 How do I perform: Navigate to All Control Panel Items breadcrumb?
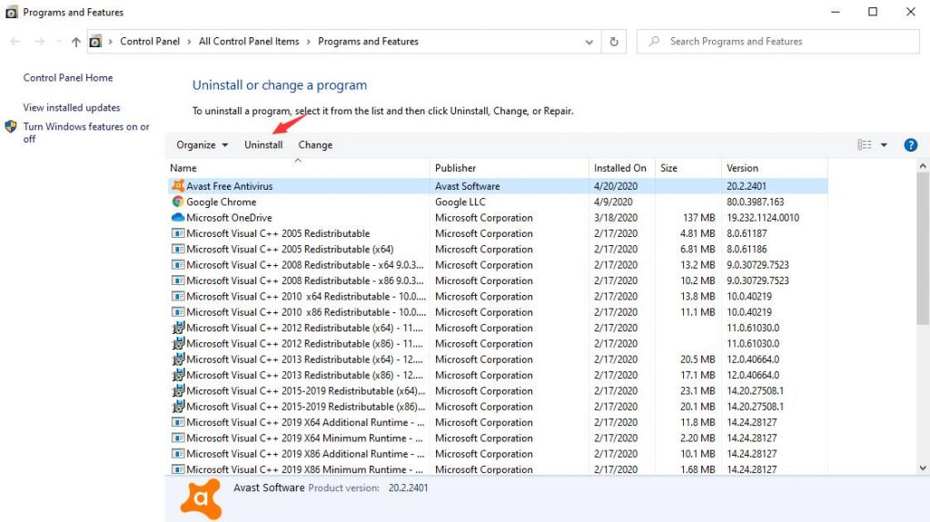(249, 42)
